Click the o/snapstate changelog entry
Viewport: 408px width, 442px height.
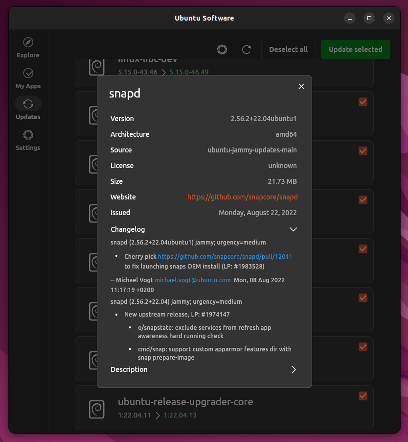coord(204,332)
